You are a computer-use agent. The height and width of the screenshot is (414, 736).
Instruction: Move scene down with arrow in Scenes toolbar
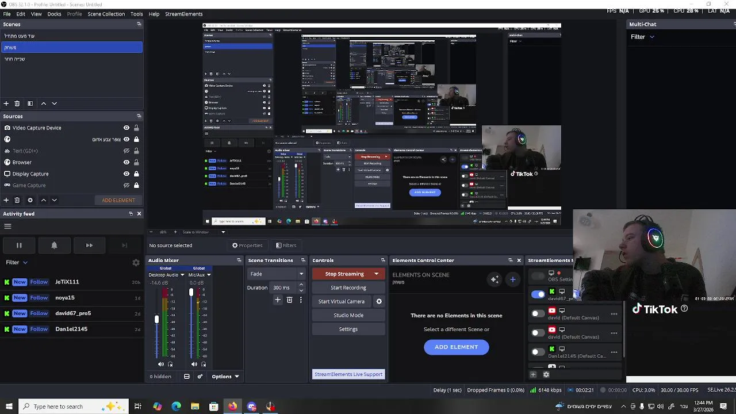point(54,103)
